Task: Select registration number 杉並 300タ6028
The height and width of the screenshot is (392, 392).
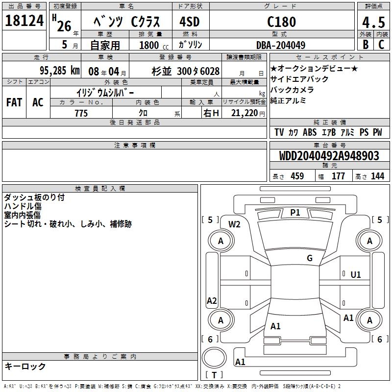Action: 186,71
